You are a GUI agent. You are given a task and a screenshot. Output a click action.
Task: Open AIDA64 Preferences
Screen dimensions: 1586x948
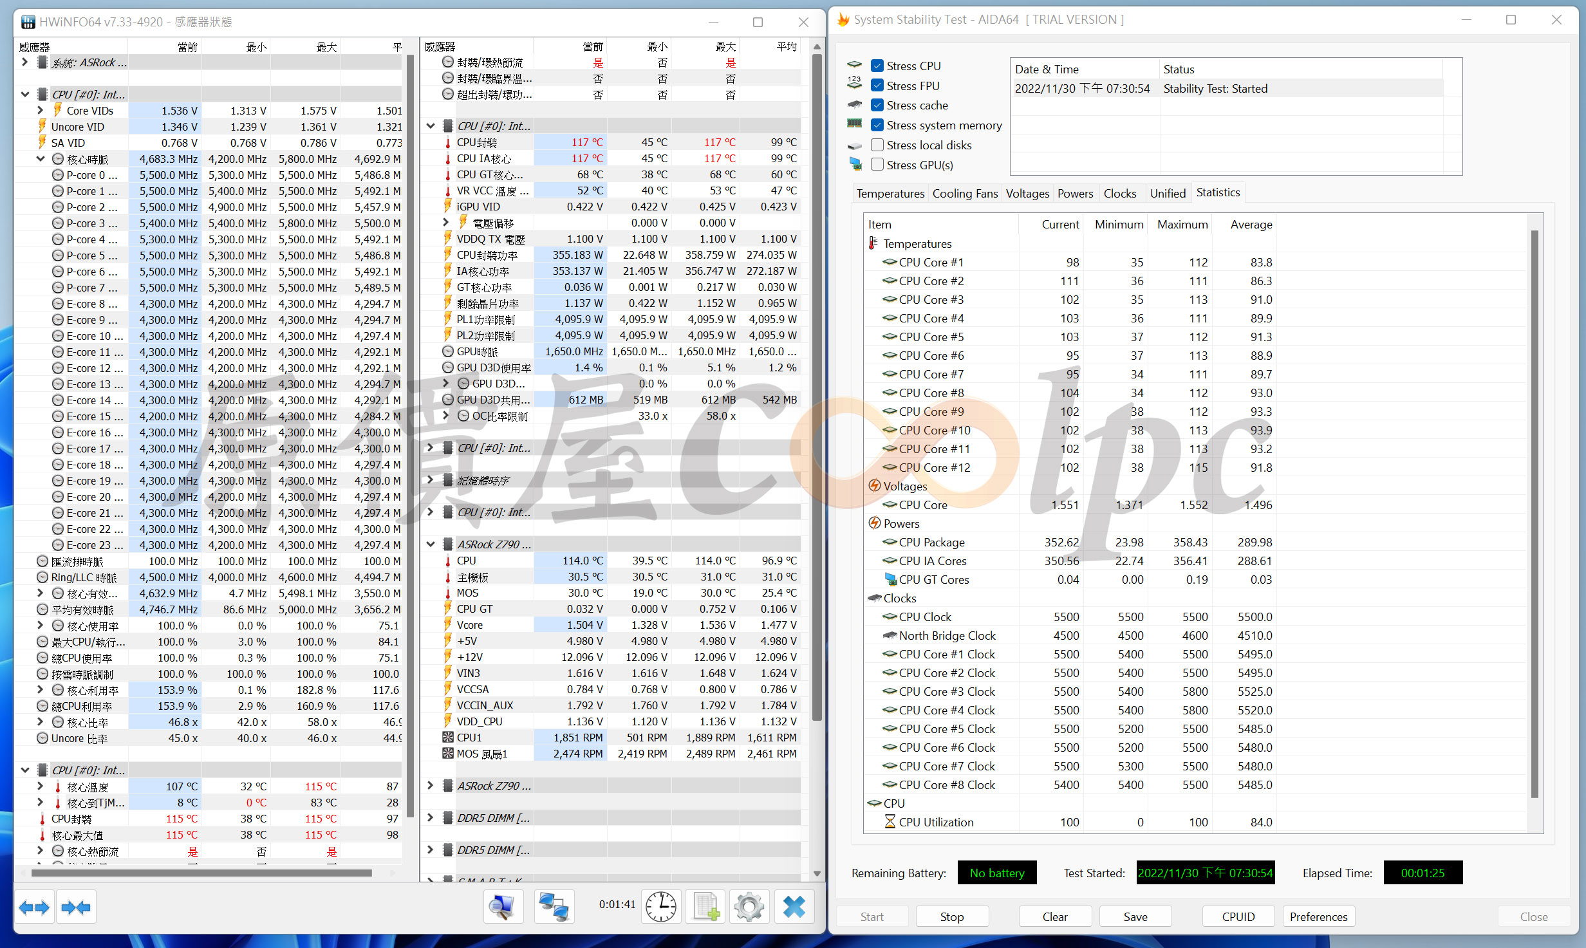(x=1318, y=916)
